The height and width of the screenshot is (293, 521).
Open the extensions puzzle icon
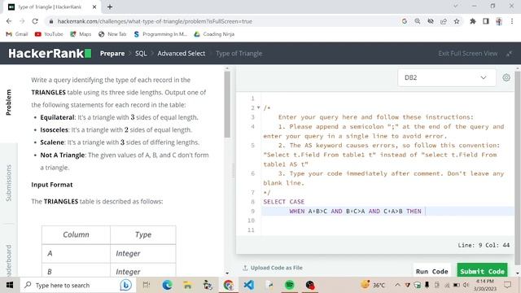(x=472, y=21)
